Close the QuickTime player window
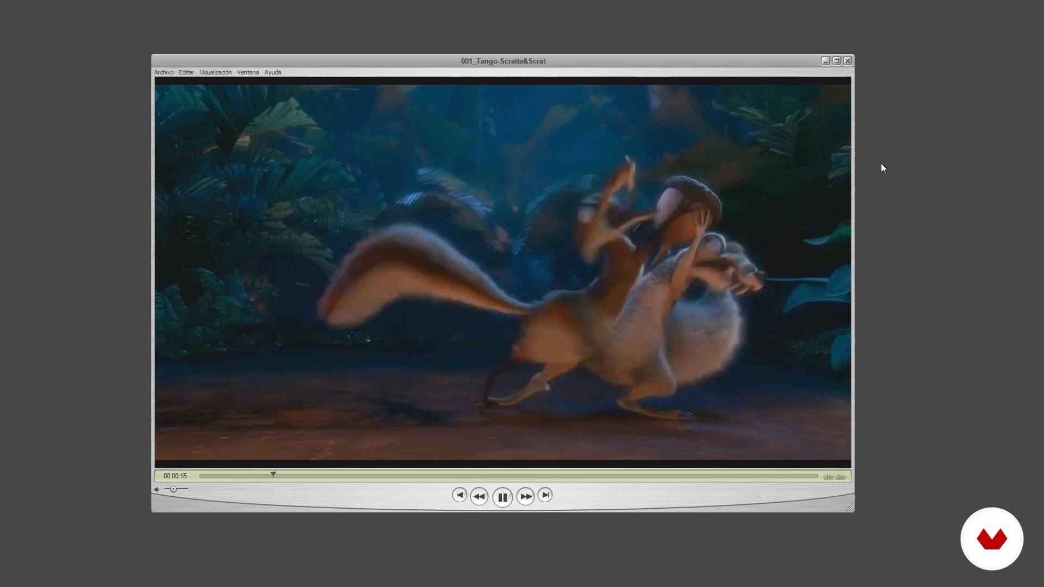Image resolution: width=1044 pixels, height=587 pixels. pyautogui.click(x=848, y=61)
